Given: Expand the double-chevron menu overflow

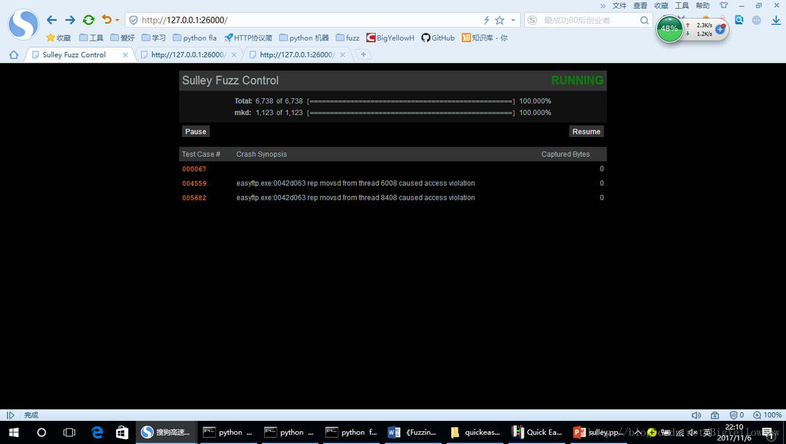Looking at the screenshot, I should point(603,6).
